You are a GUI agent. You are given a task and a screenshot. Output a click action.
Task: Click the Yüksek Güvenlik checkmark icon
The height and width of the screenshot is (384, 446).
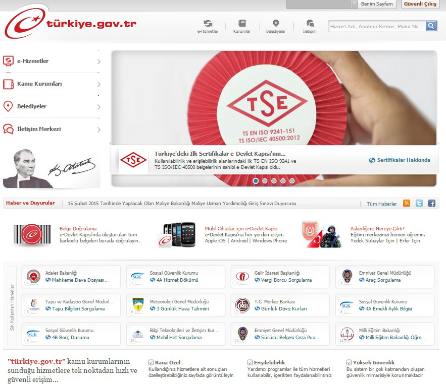coord(349,362)
